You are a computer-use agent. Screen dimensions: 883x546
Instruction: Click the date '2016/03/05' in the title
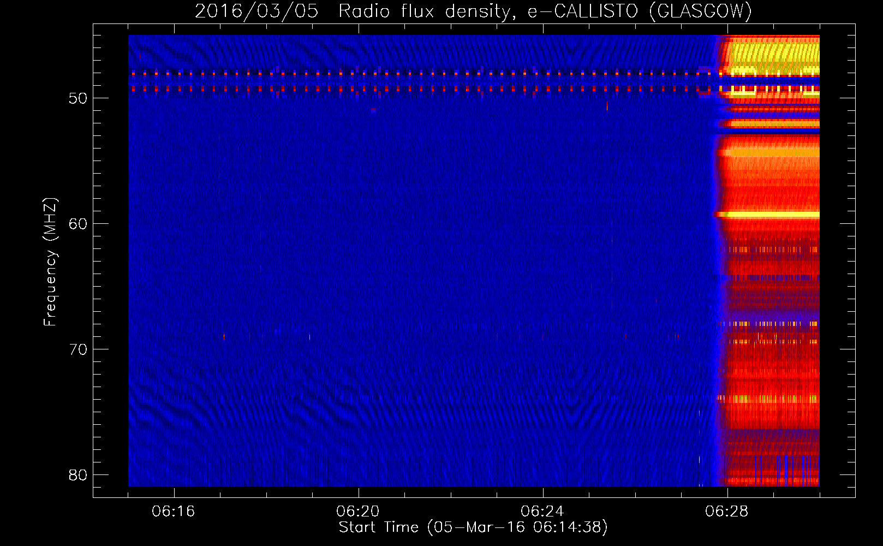[x=256, y=11]
